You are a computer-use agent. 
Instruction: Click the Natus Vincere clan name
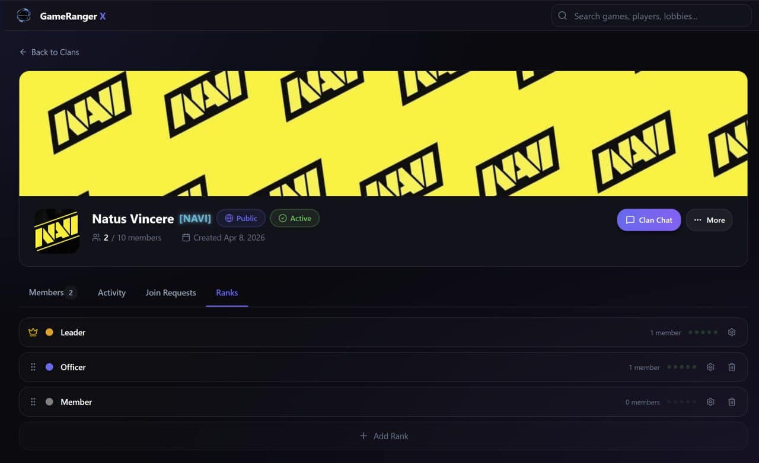click(x=133, y=219)
